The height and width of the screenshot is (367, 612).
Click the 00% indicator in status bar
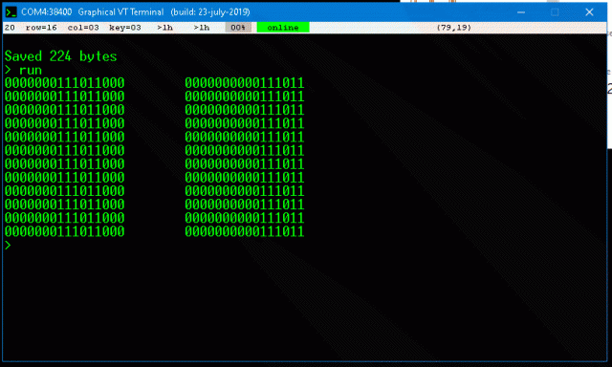click(238, 28)
